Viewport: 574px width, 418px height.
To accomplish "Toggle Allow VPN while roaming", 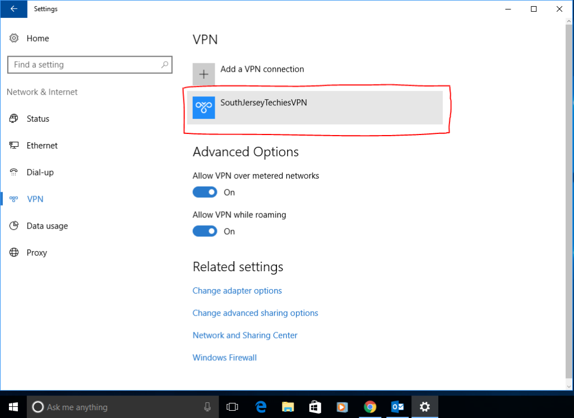I will pos(205,231).
